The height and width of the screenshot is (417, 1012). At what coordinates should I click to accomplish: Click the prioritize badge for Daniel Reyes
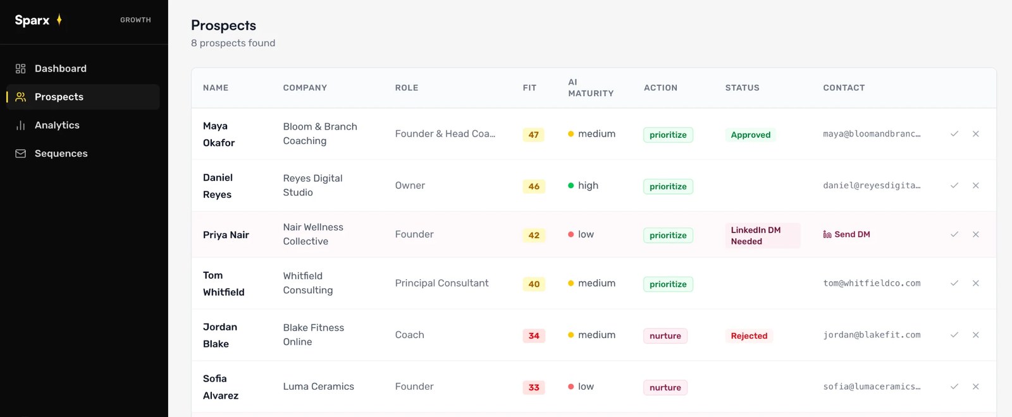(668, 186)
